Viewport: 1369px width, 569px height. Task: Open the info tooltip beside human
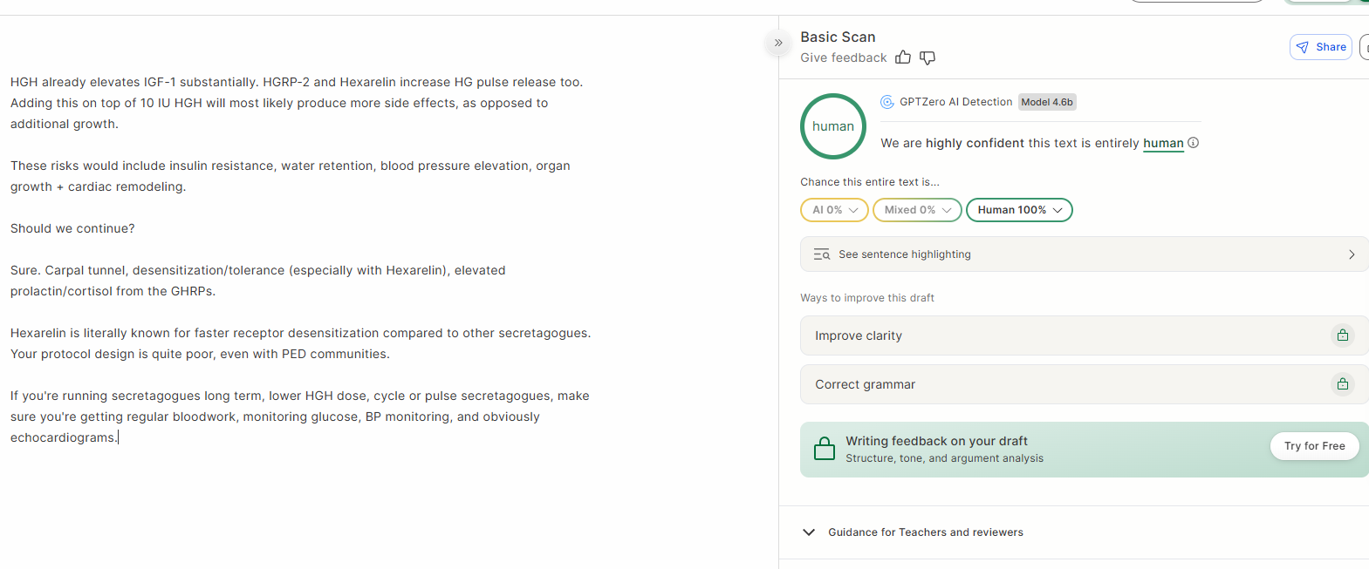1194,143
